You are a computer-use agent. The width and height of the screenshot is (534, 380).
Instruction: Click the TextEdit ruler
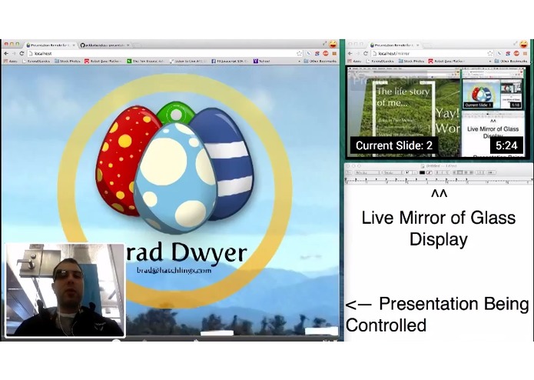(439, 181)
